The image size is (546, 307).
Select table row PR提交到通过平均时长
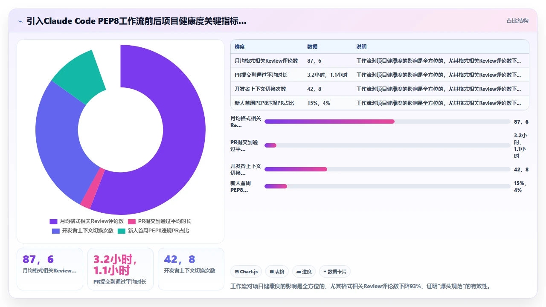(x=380, y=75)
